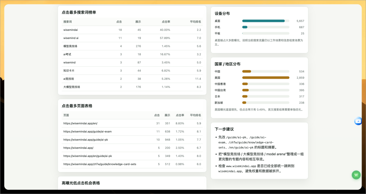This screenshot has height=194, width=366.
Task: Click the 页面 column header
Action: (x=66, y=115)
